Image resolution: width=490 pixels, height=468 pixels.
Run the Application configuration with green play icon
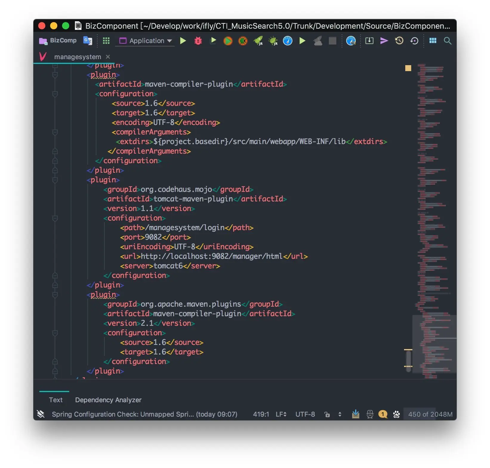point(183,41)
